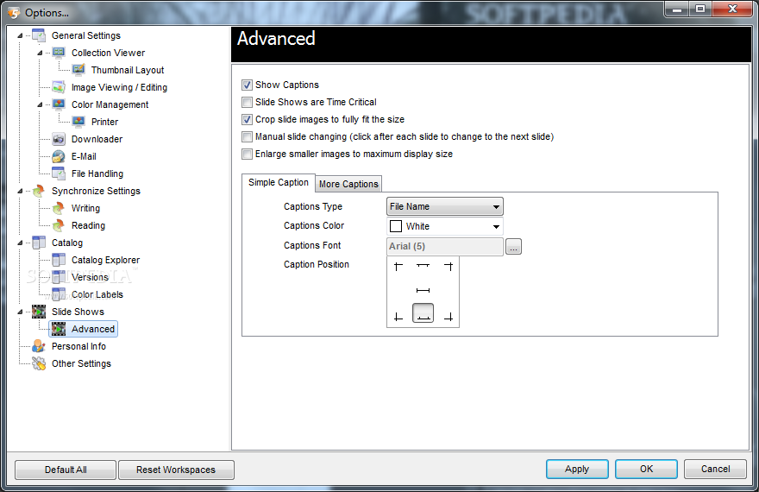Viewport: 759px width, 492px height.
Task: Enable Manual slide changing checkbox
Action: 247,136
